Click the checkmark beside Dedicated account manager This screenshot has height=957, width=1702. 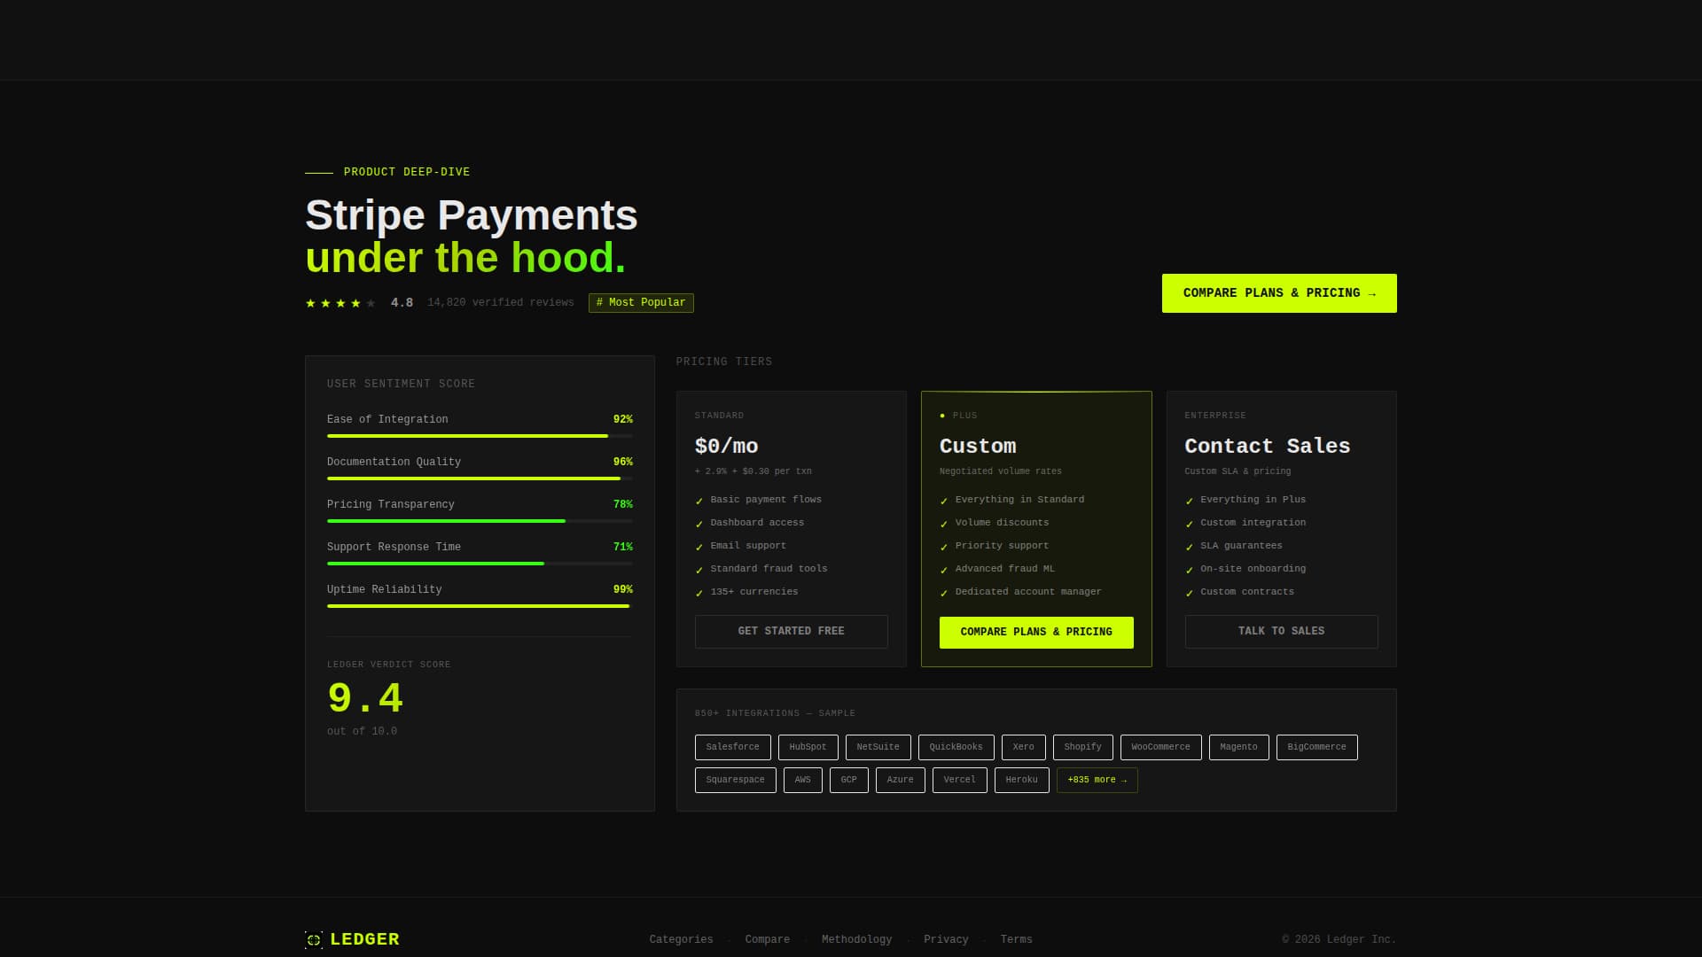pyautogui.click(x=944, y=593)
